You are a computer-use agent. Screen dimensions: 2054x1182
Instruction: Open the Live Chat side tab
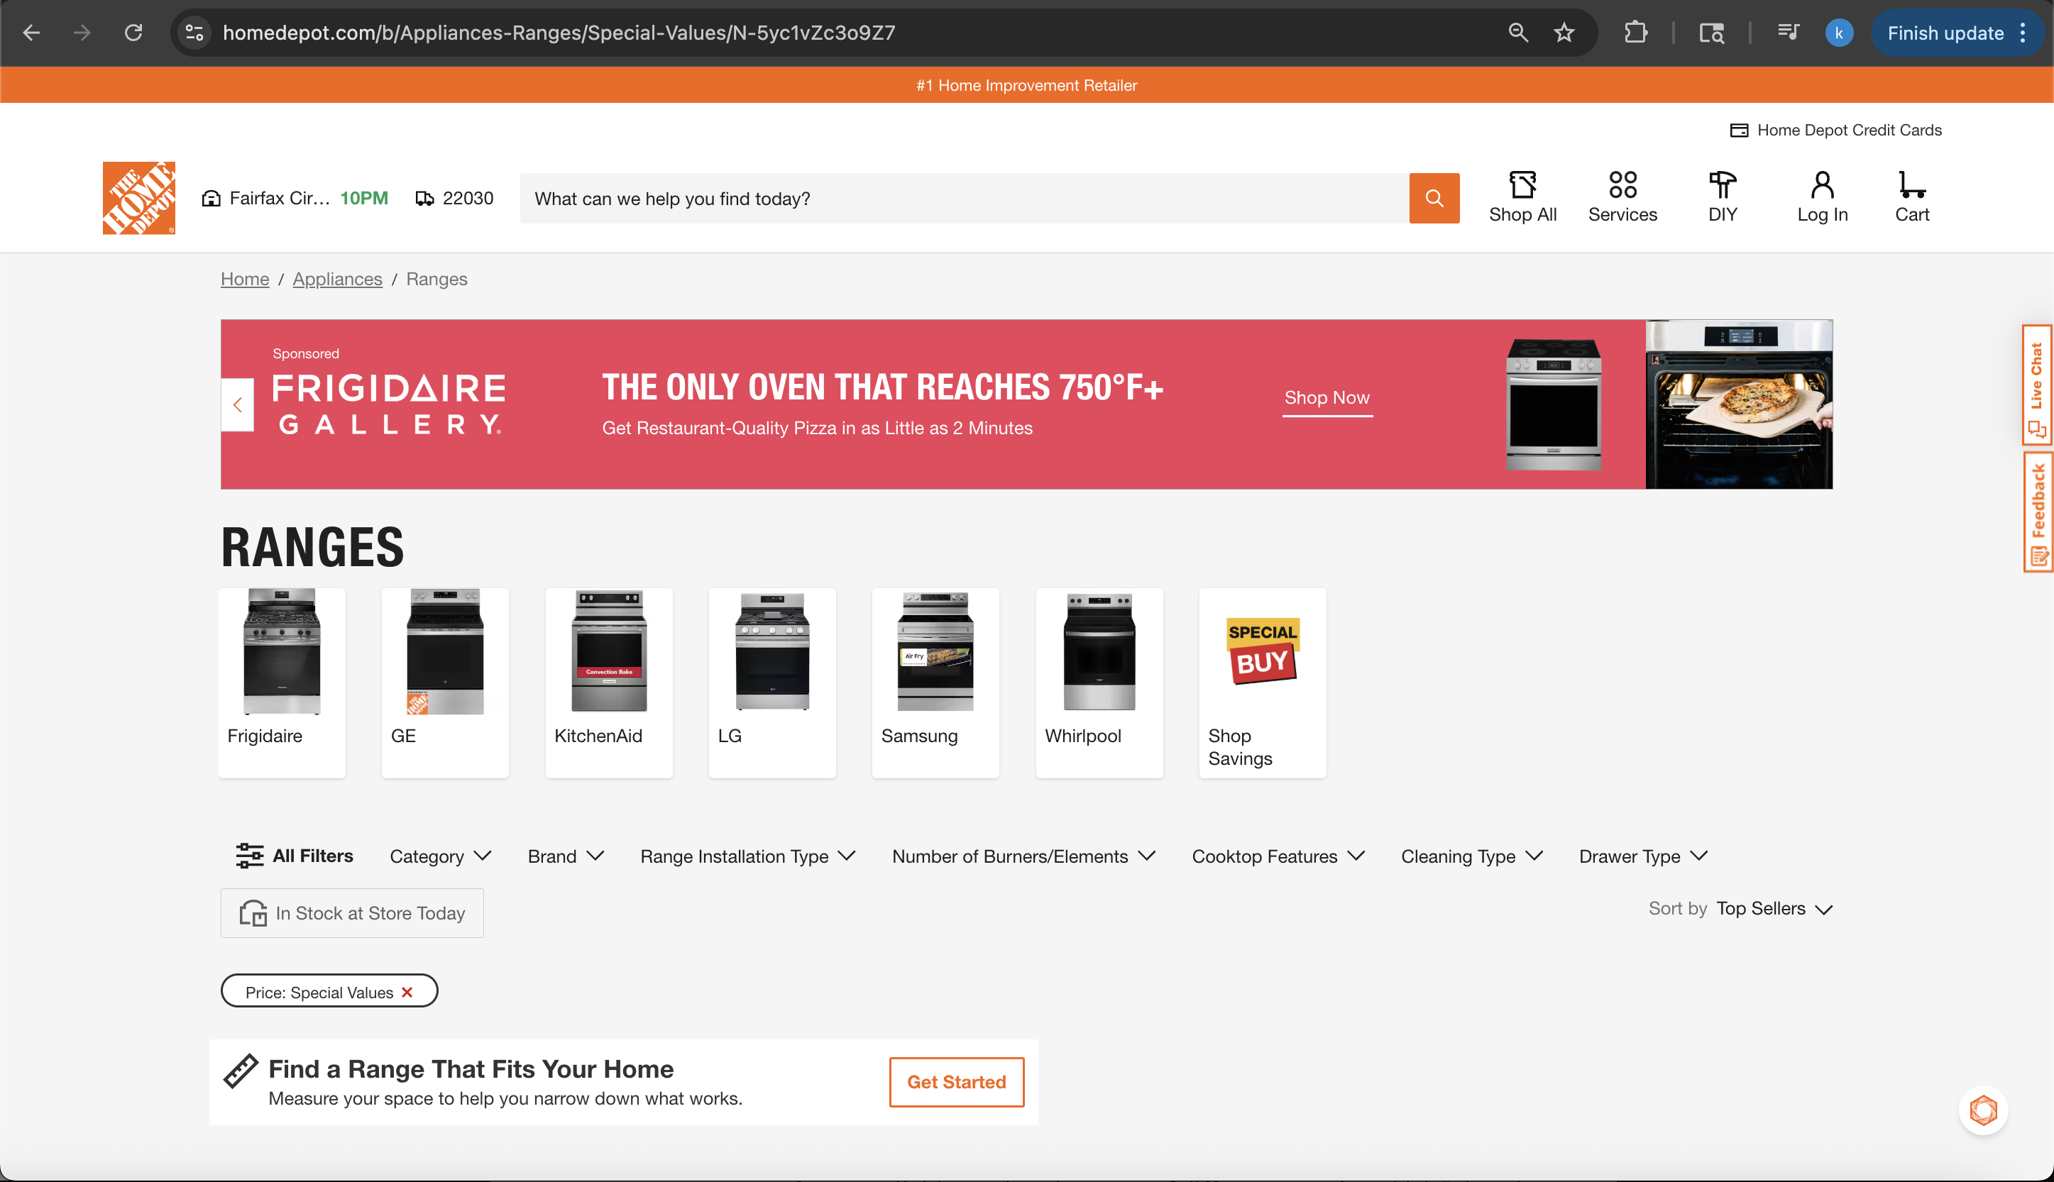(2036, 386)
